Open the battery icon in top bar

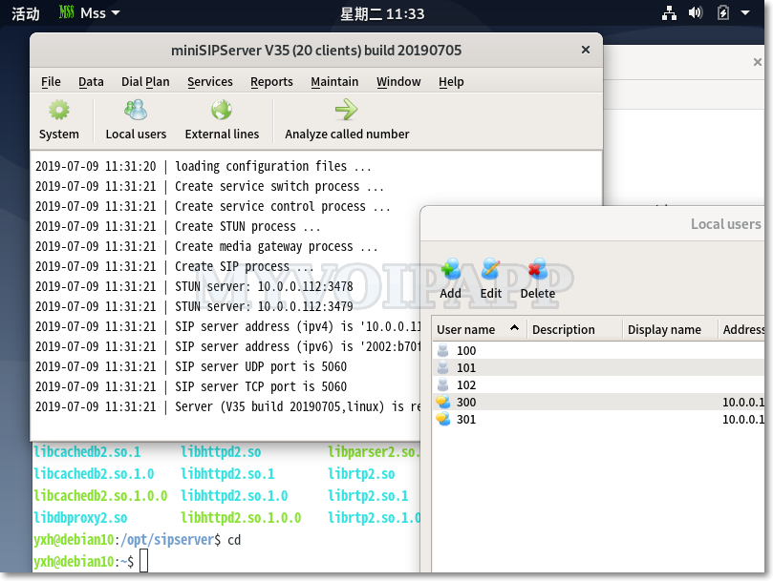point(722,12)
